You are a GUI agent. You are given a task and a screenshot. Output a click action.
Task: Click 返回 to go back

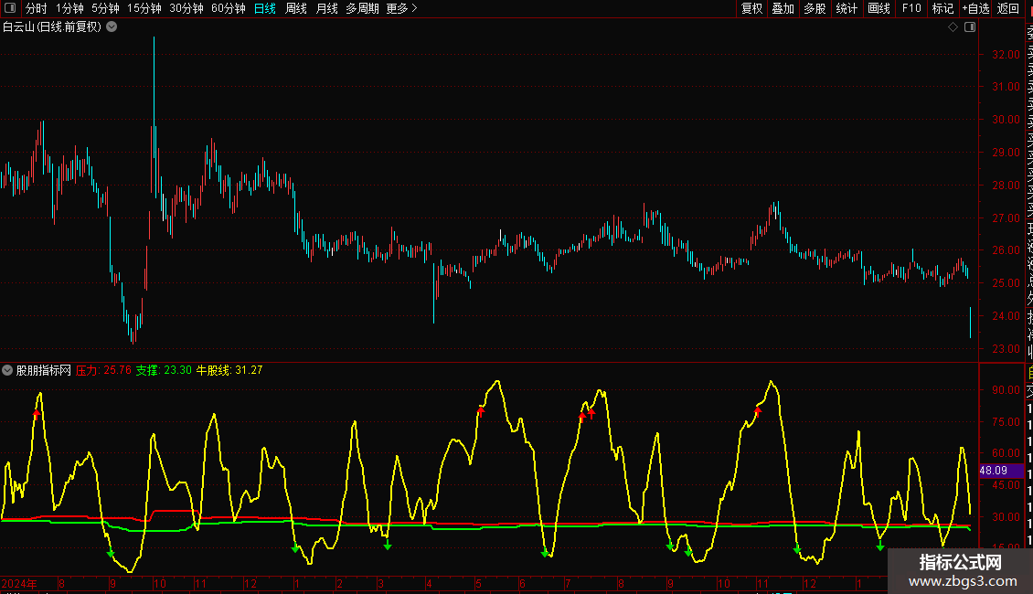click(x=1008, y=8)
